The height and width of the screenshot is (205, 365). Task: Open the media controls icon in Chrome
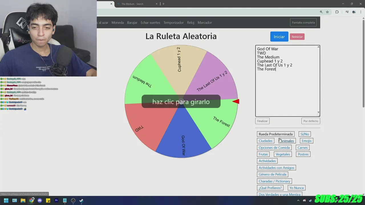click(x=347, y=12)
